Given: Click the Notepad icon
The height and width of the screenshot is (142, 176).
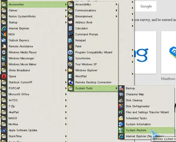Looking at the screenshot, I should pos(71,40).
